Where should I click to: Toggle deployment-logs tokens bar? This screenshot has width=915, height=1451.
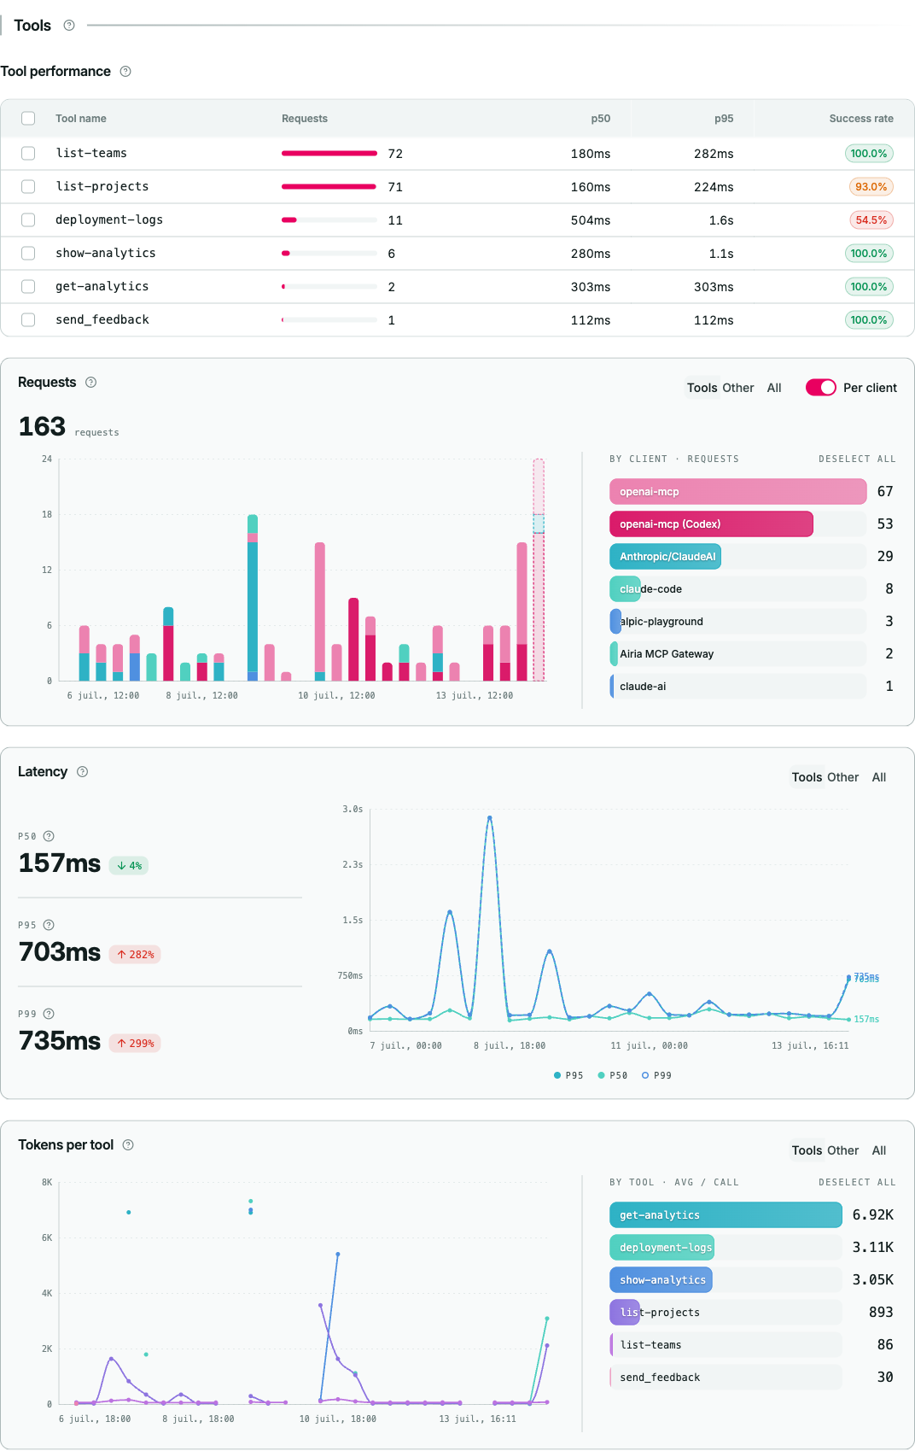click(726, 1248)
